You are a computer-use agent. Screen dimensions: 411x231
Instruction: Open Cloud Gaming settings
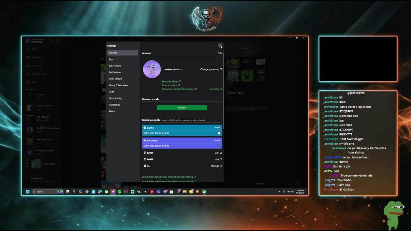(123, 98)
